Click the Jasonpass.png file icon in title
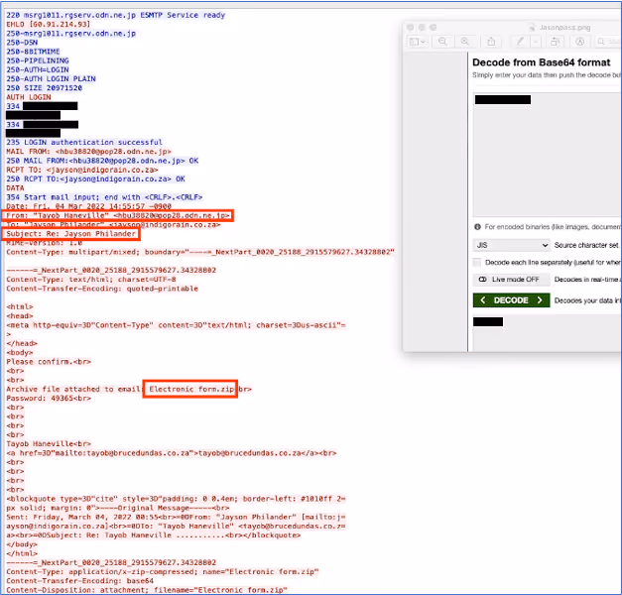Viewport: 622px width, 595px height. pos(532,28)
